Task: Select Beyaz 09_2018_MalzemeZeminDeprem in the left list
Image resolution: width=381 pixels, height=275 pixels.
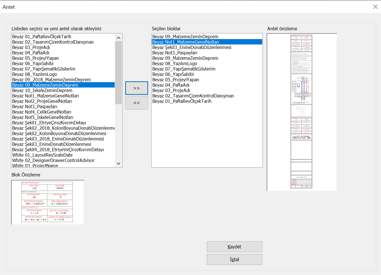Action: 51,80
